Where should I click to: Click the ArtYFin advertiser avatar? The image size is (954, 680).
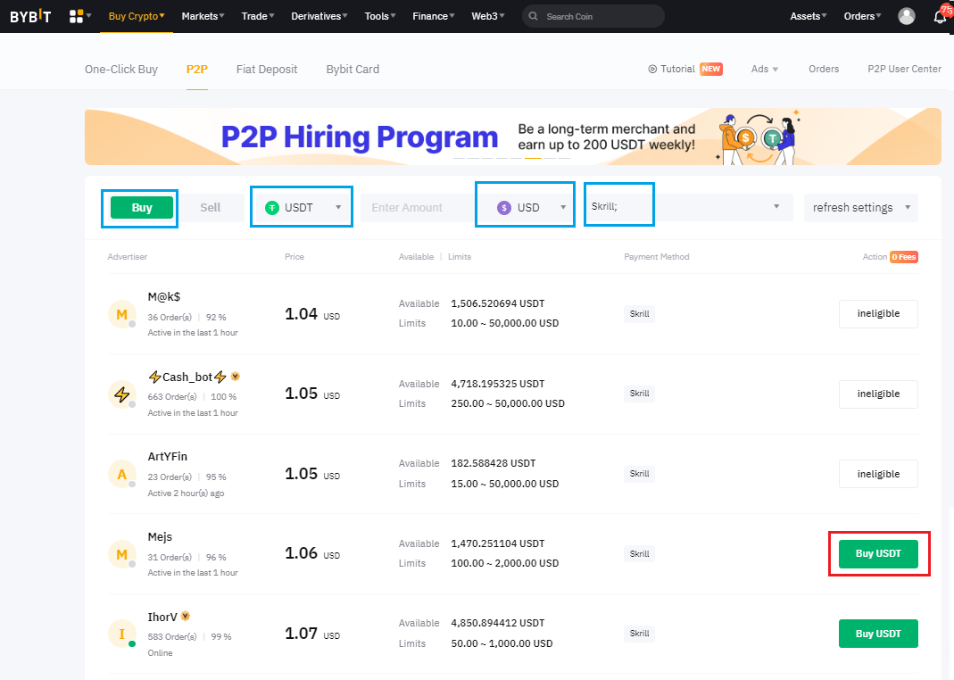[121, 475]
